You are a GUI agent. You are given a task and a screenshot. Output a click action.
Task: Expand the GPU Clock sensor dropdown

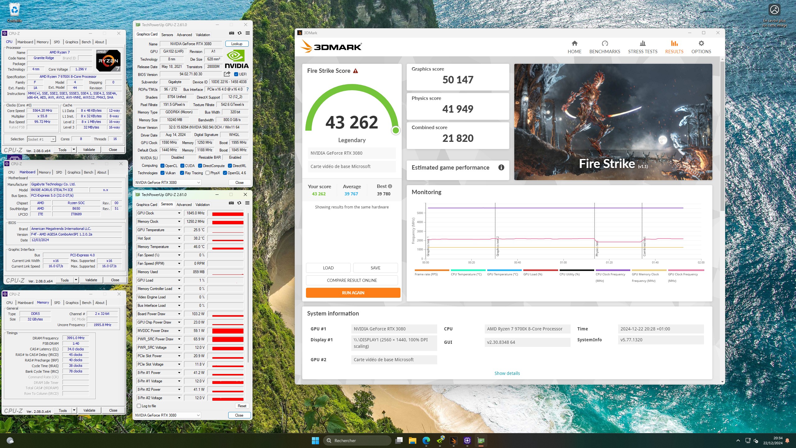179,213
